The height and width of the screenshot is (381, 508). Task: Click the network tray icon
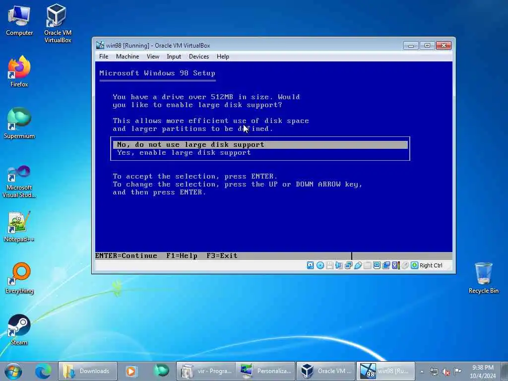pos(434,372)
